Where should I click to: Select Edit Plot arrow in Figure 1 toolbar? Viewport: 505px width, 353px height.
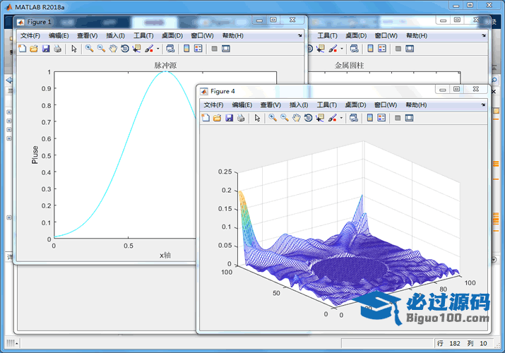(74, 49)
